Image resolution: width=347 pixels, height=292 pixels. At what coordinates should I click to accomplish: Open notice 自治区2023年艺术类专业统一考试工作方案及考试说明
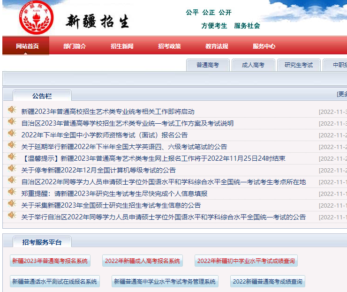pyautogui.click(x=128, y=123)
